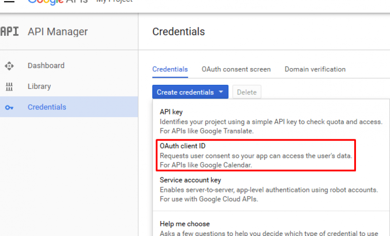390x236 pixels.
Task: Click the Library icon in sidebar
Action: [9, 87]
